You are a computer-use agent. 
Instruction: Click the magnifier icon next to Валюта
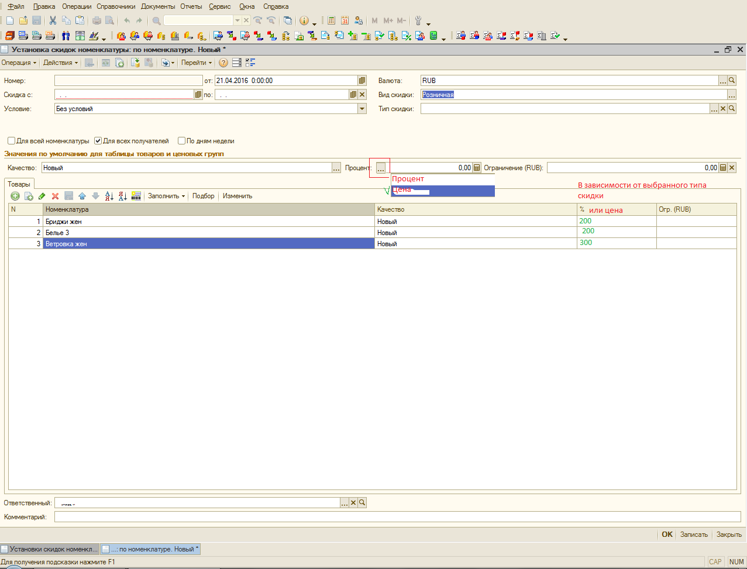click(732, 81)
